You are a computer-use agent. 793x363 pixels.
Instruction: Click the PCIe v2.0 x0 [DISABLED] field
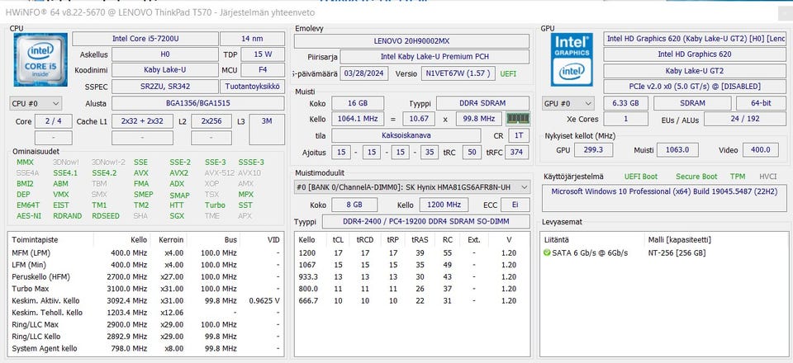[695, 87]
